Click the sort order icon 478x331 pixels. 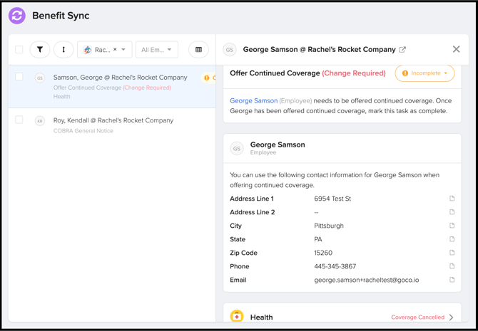pos(63,50)
